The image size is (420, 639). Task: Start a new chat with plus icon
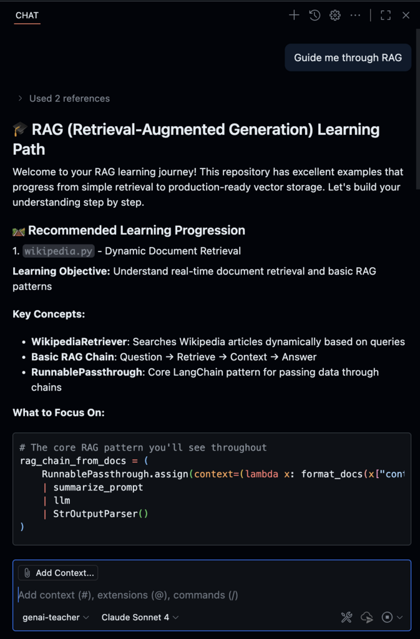coord(294,16)
